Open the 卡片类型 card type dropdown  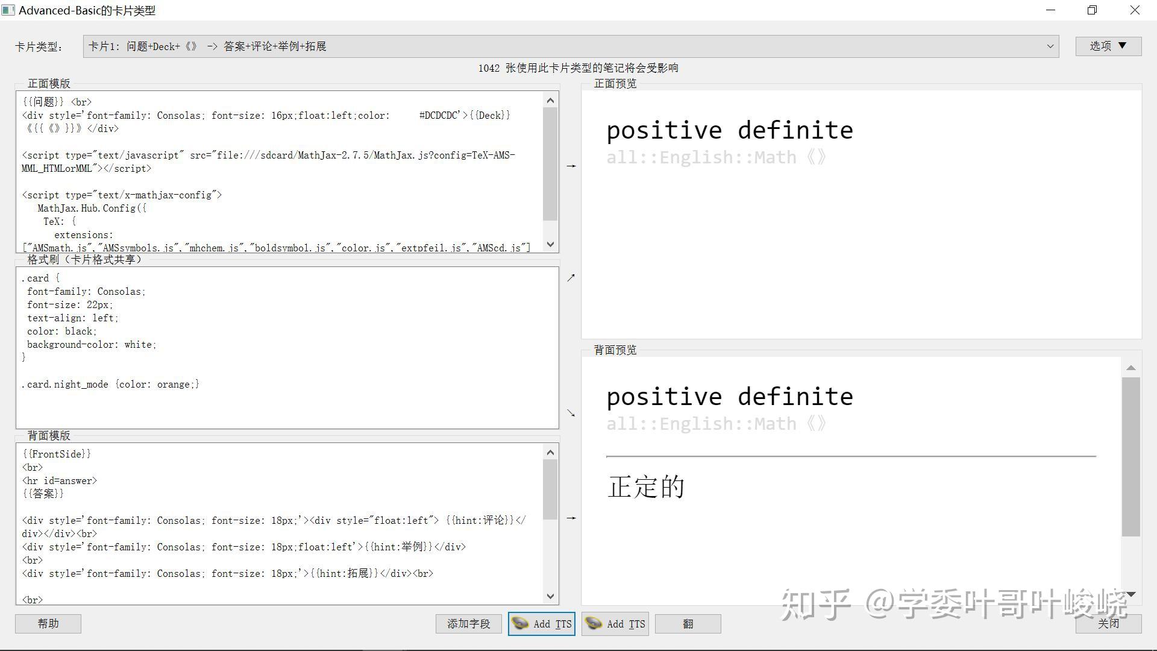[571, 46]
